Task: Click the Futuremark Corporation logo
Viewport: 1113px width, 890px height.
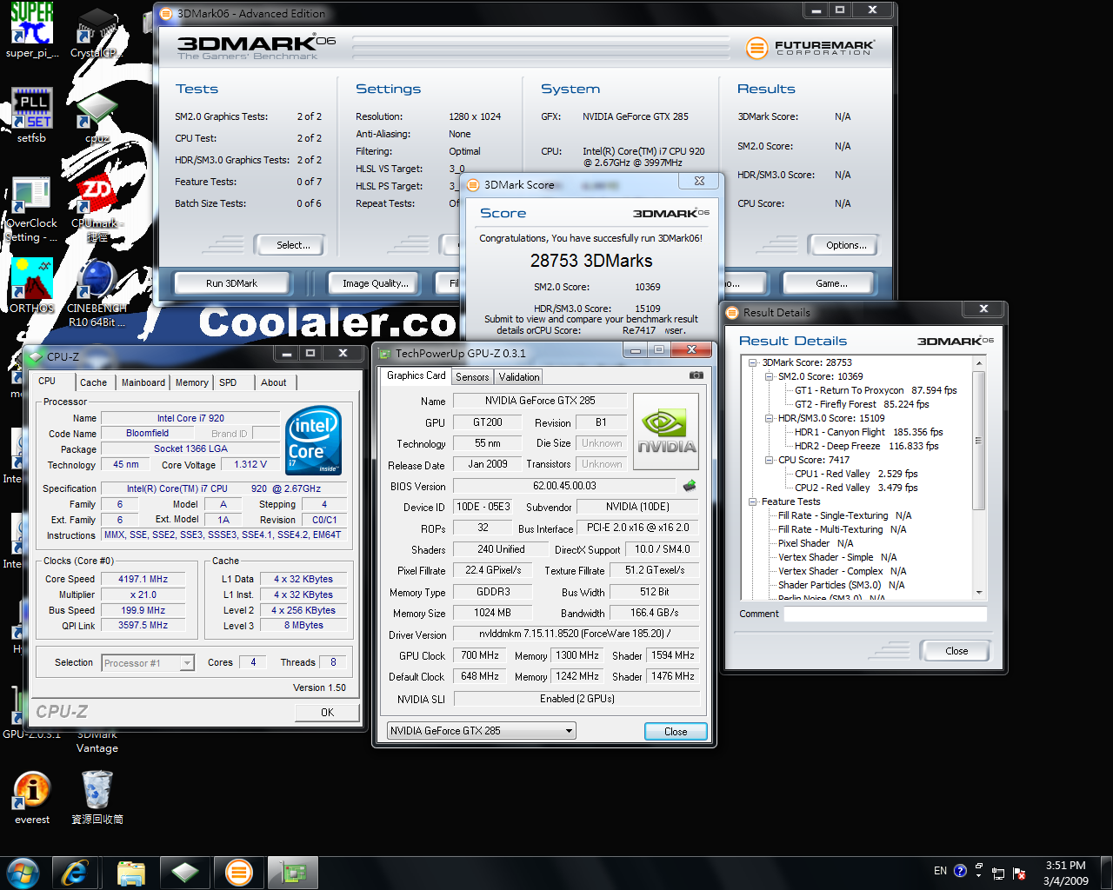Action: coord(810,48)
